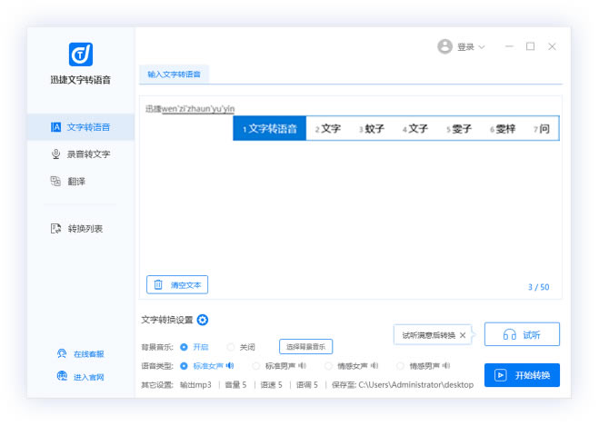Switch to the 输入文字转语音 tab
The image size is (599, 426).
click(175, 74)
